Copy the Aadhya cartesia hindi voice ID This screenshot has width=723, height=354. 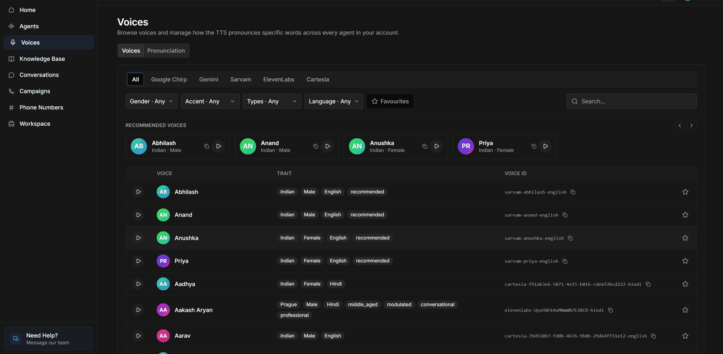coord(648,284)
